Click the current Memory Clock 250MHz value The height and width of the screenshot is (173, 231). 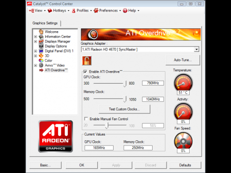(x=138, y=148)
